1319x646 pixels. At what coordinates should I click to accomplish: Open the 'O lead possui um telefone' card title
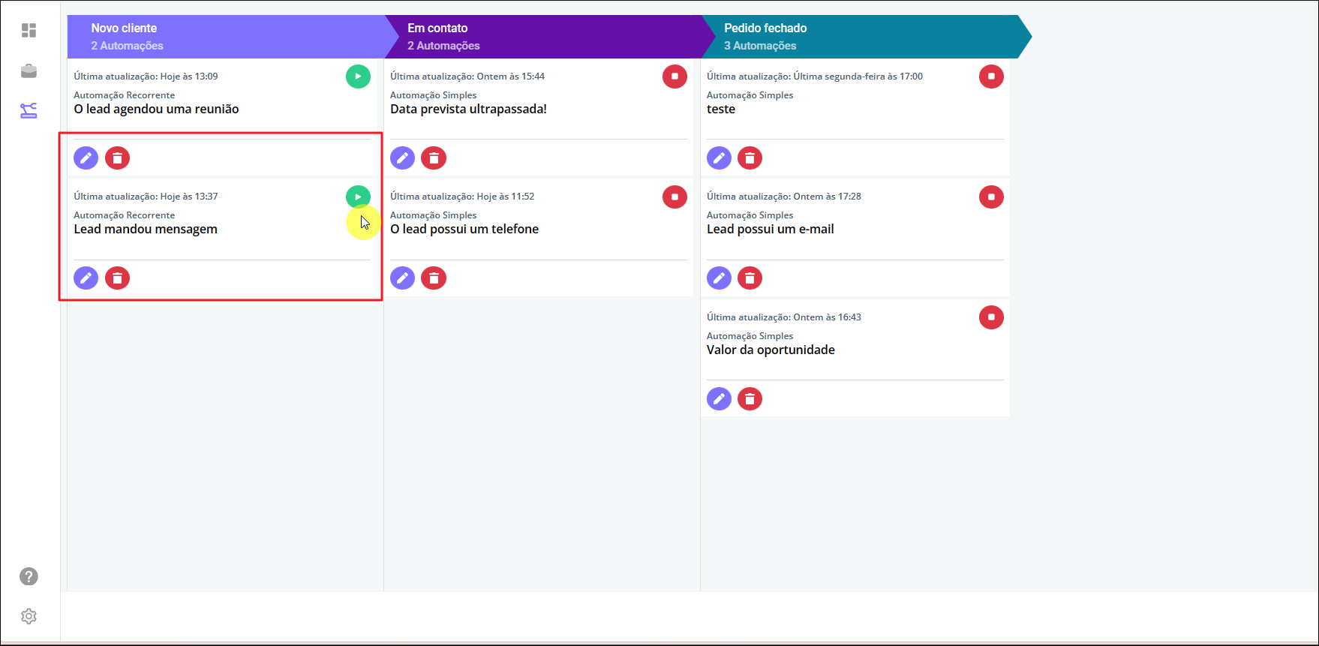(x=464, y=230)
